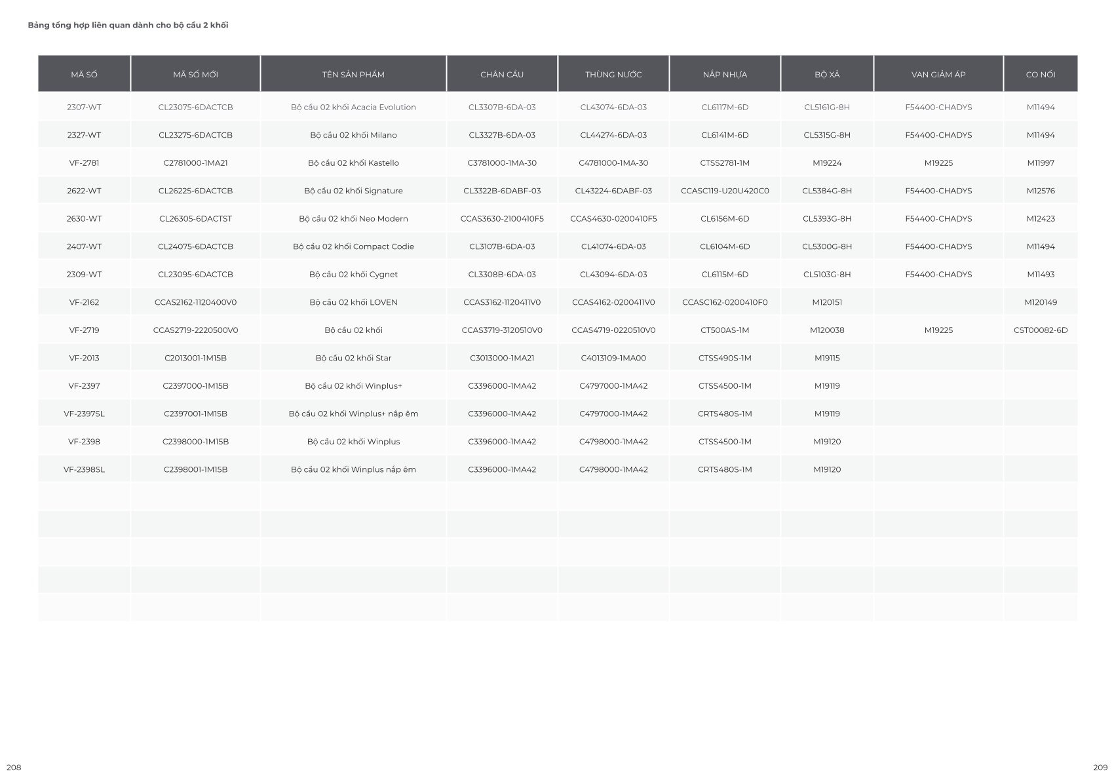
Task: Select cell CL5103G-8H
Action: [827, 274]
